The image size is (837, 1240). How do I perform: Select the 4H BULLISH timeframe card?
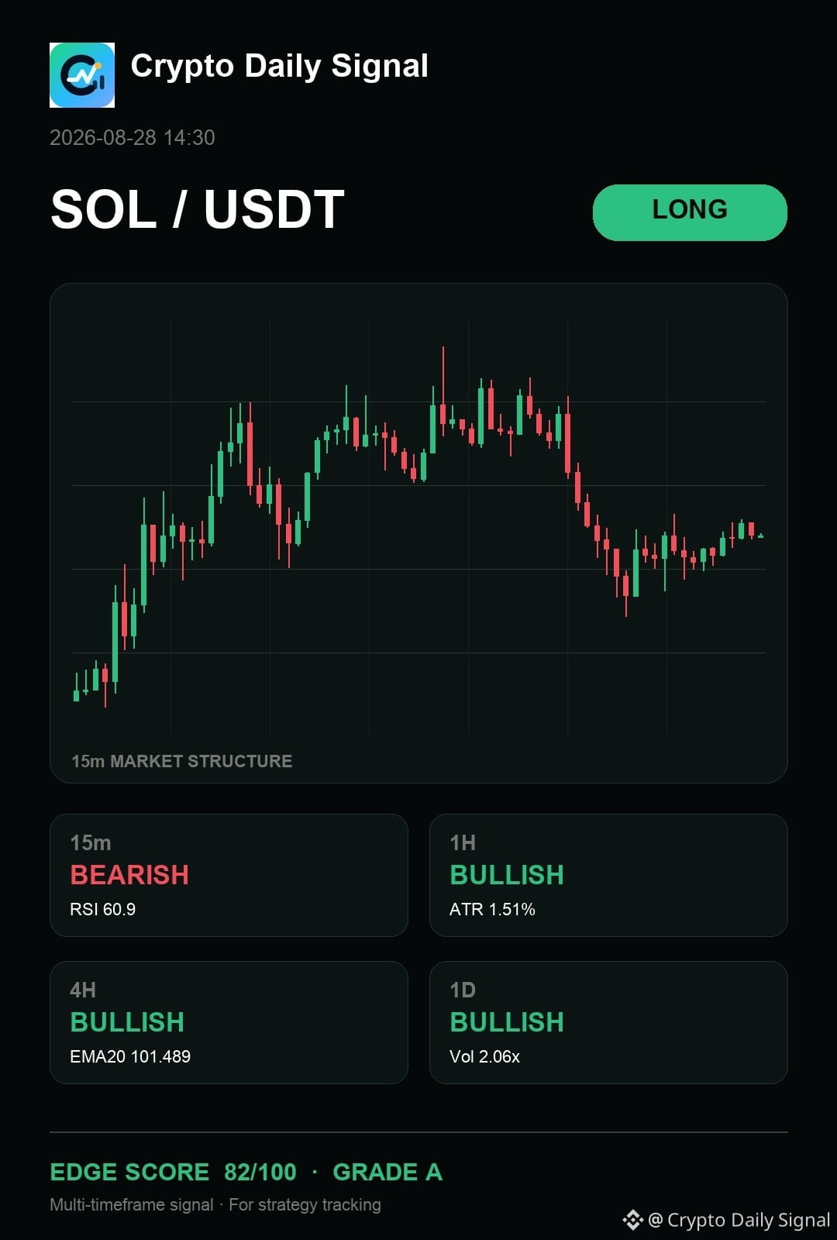(x=229, y=1022)
